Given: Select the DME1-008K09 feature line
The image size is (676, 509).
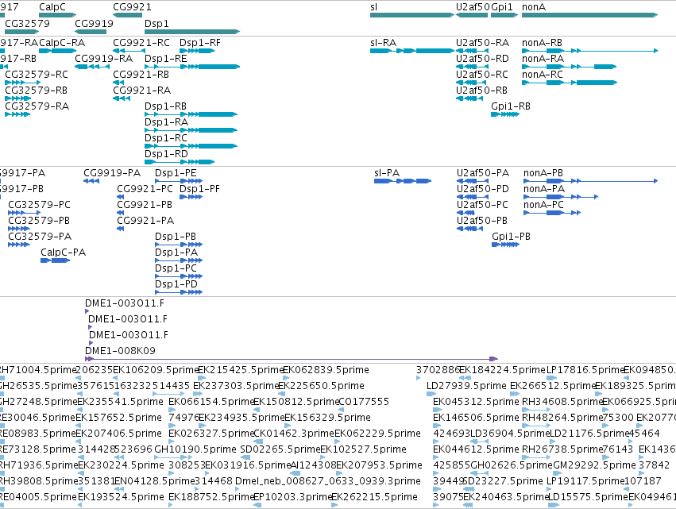Looking at the screenshot, I should [x=292, y=359].
